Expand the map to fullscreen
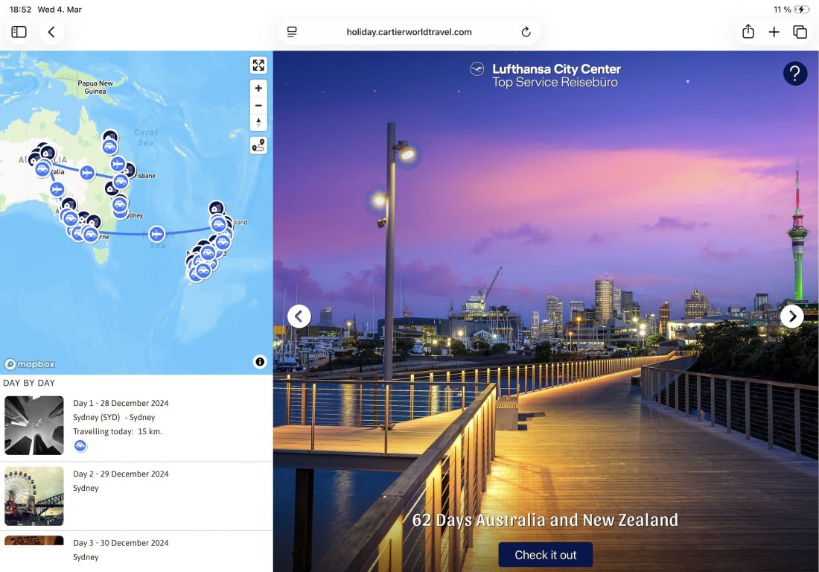 [x=258, y=66]
